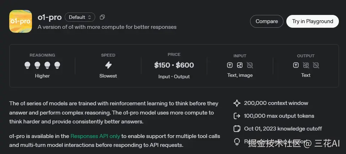Click the knowledge cutoff calendar icon
The height and width of the screenshot is (154, 346).
pos(237,129)
